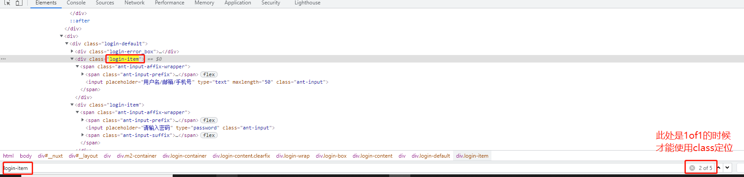Expand ant-input-prefix span above the text input
The image size is (744, 177).
point(82,74)
